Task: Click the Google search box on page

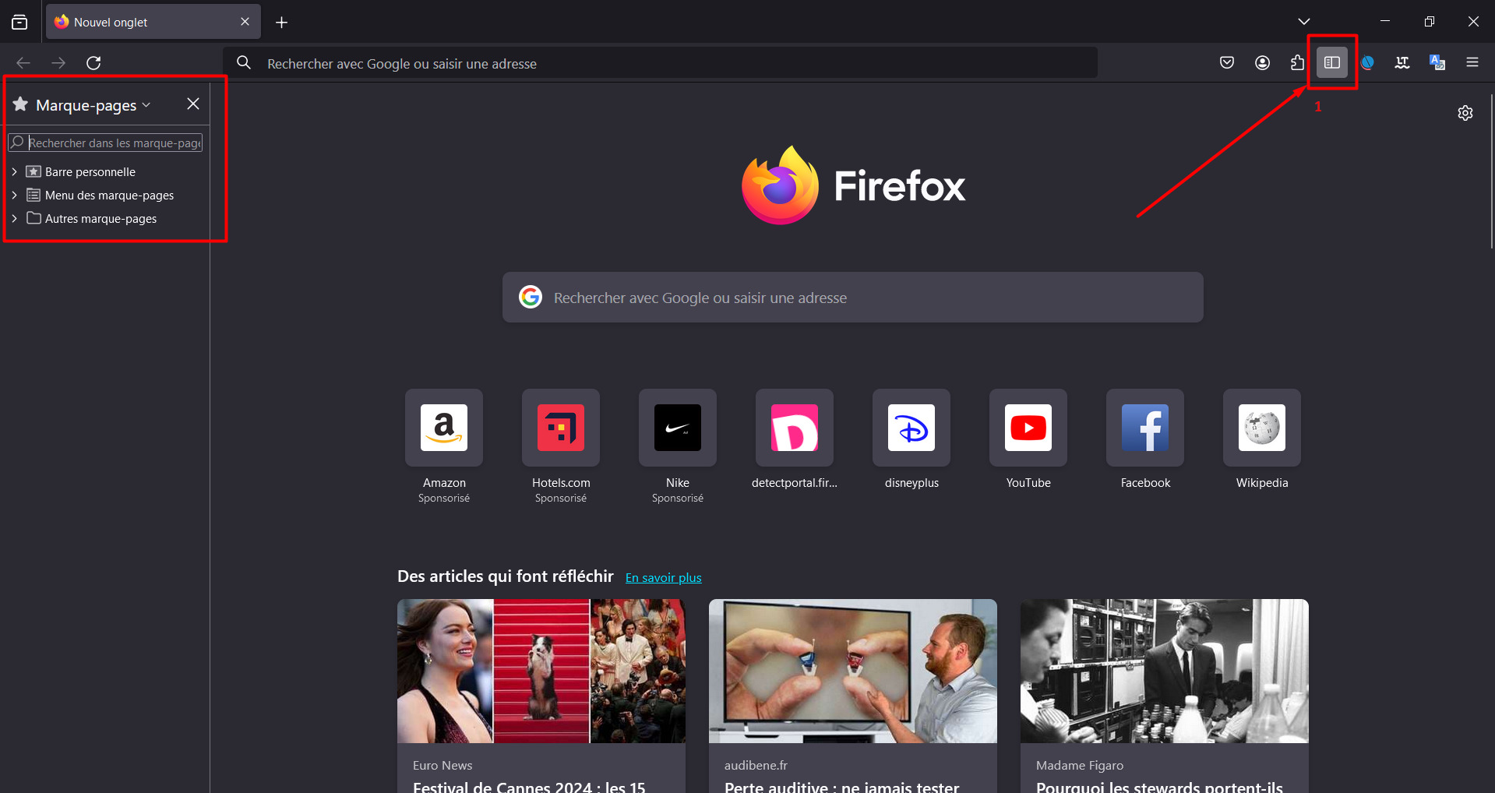Action: pyautogui.click(x=853, y=298)
